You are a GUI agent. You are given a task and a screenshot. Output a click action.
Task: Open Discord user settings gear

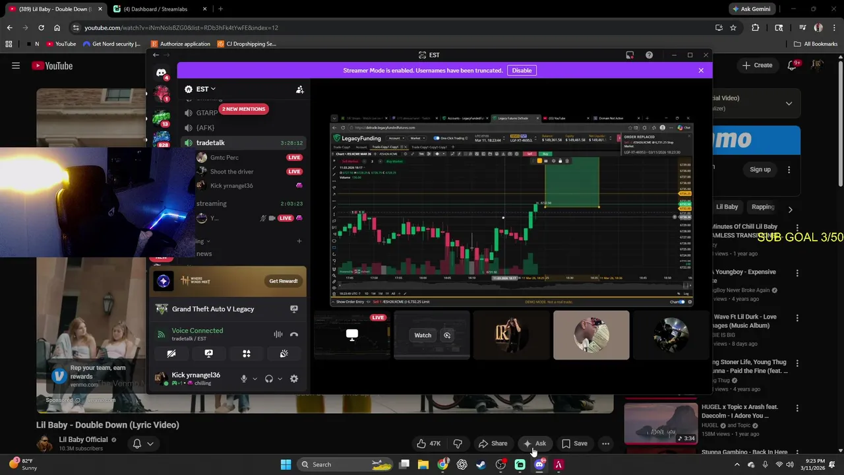[x=294, y=379]
